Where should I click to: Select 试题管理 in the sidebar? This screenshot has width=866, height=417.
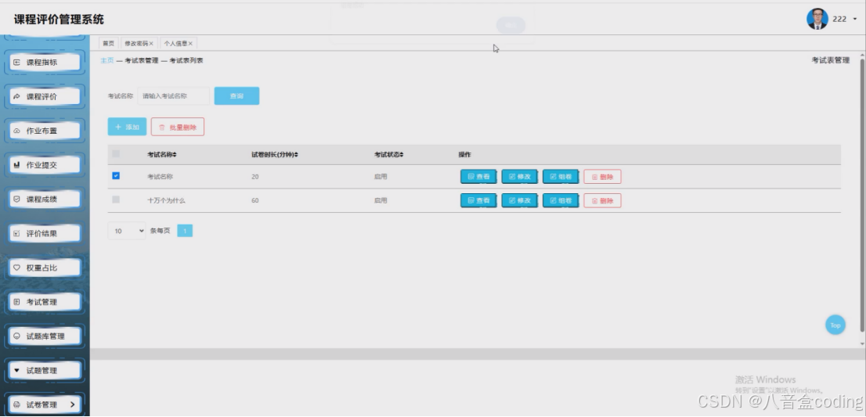click(45, 370)
